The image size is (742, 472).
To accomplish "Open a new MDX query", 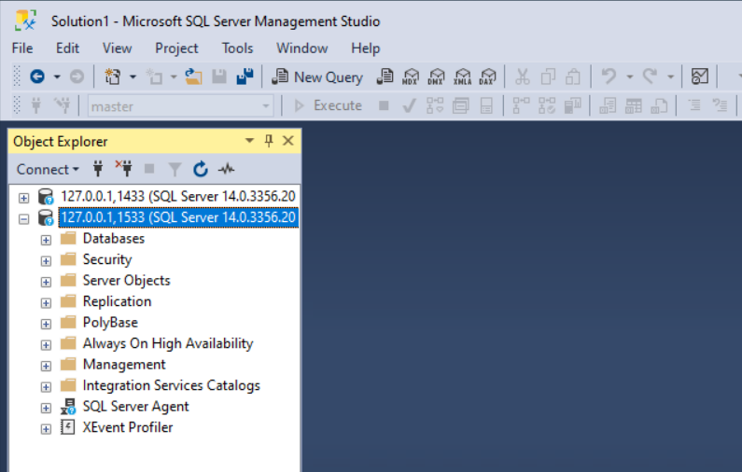I will 411,76.
